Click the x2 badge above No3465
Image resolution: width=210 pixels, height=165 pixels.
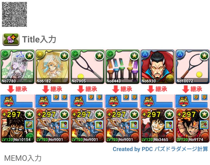coord(148,101)
